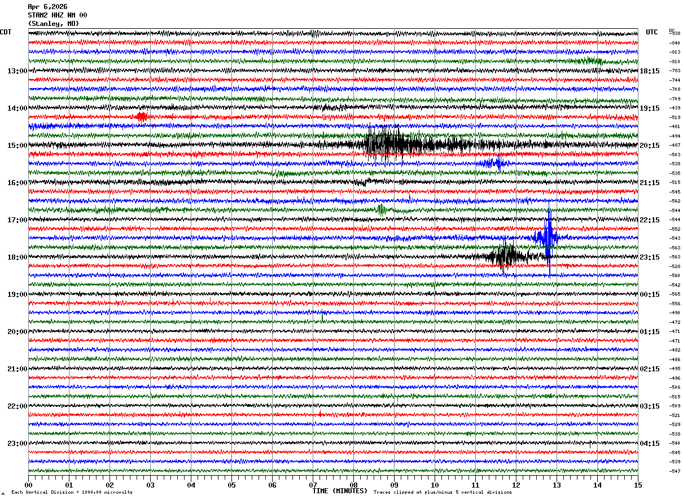Click the DC offset value '-840'
The width and height of the screenshot is (683, 500).
[x=675, y=43]
